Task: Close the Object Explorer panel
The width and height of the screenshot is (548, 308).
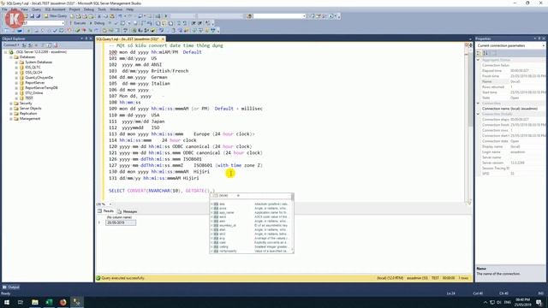Action: click(91, 38)
